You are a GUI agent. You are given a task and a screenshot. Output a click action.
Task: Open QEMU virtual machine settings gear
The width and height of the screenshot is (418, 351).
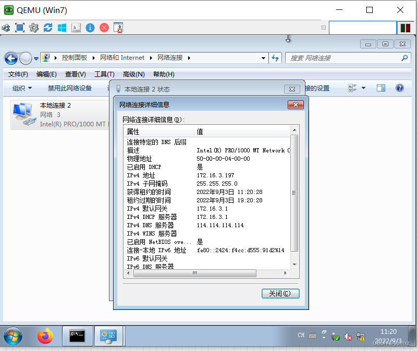click(x=33, y=27)
